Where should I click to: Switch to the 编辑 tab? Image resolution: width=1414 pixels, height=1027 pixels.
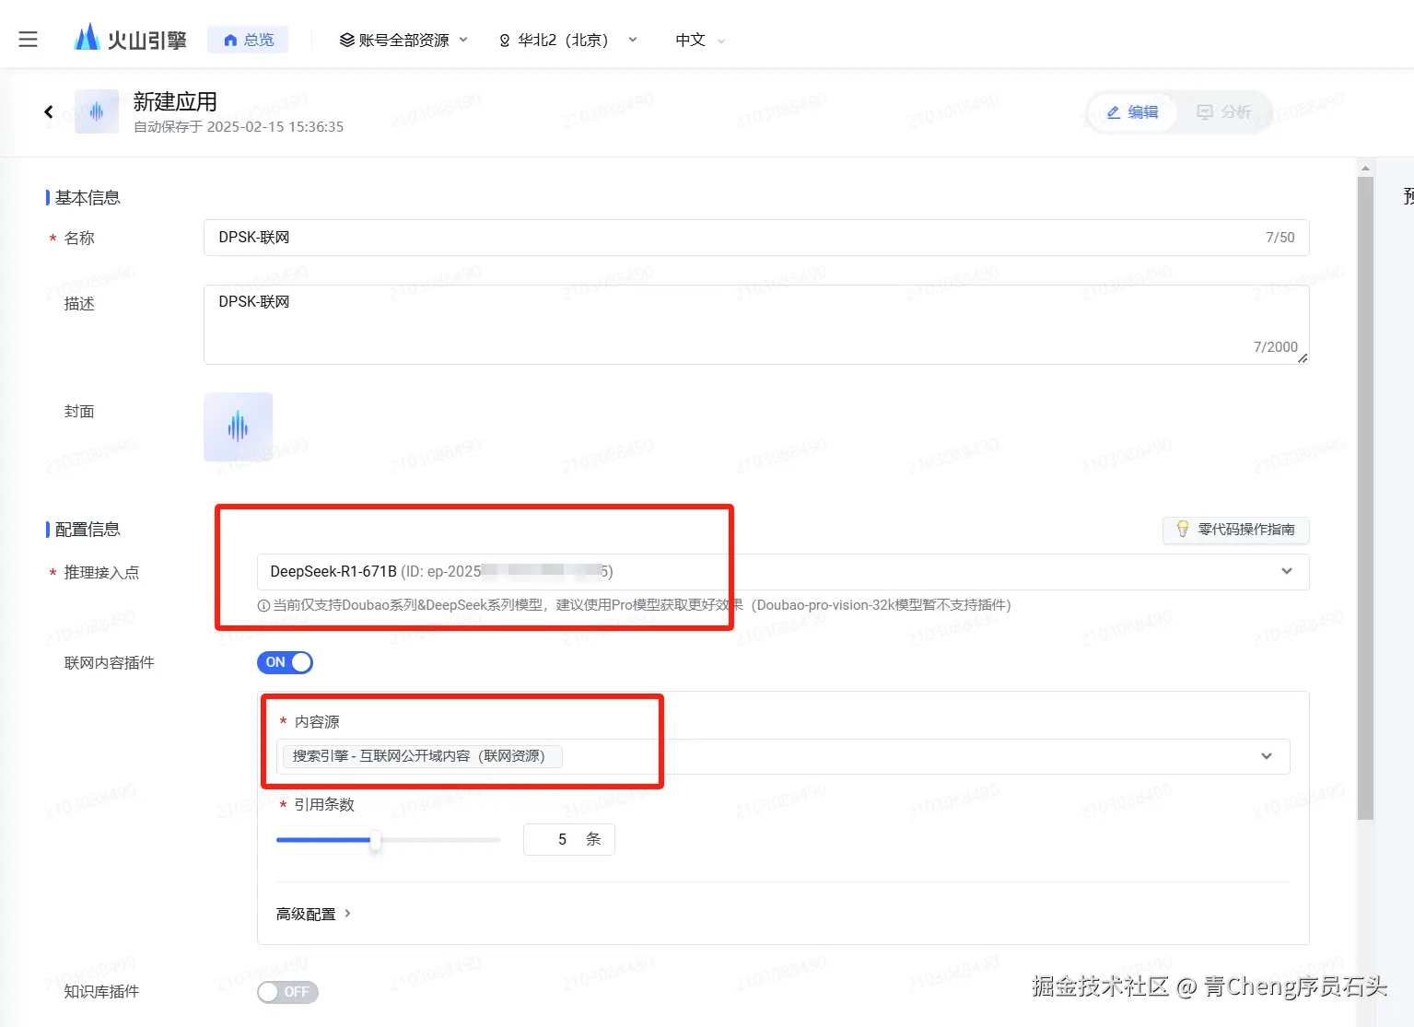[1133, 112]
